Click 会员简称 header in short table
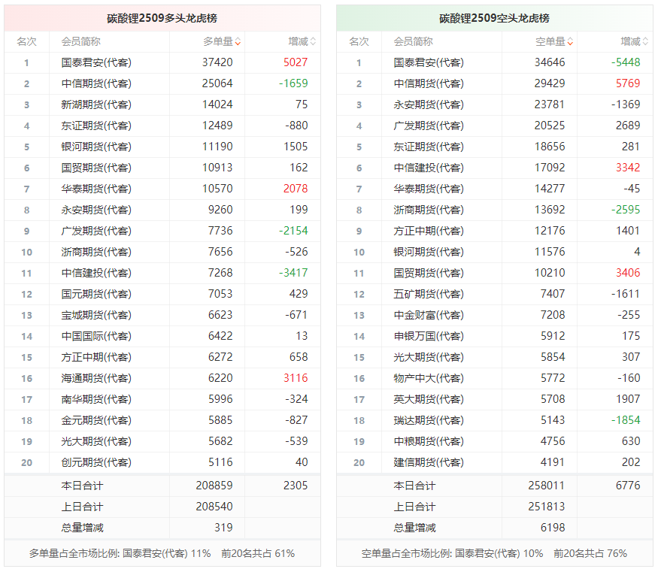The image size is (658, 572). (414, 41)
